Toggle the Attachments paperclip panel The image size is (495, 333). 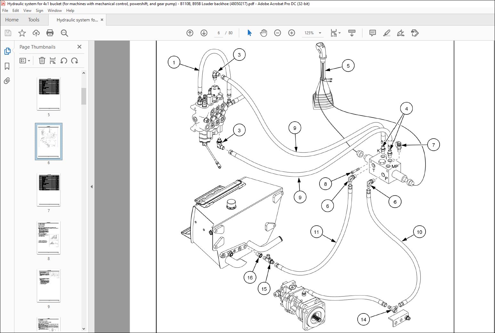7,81
